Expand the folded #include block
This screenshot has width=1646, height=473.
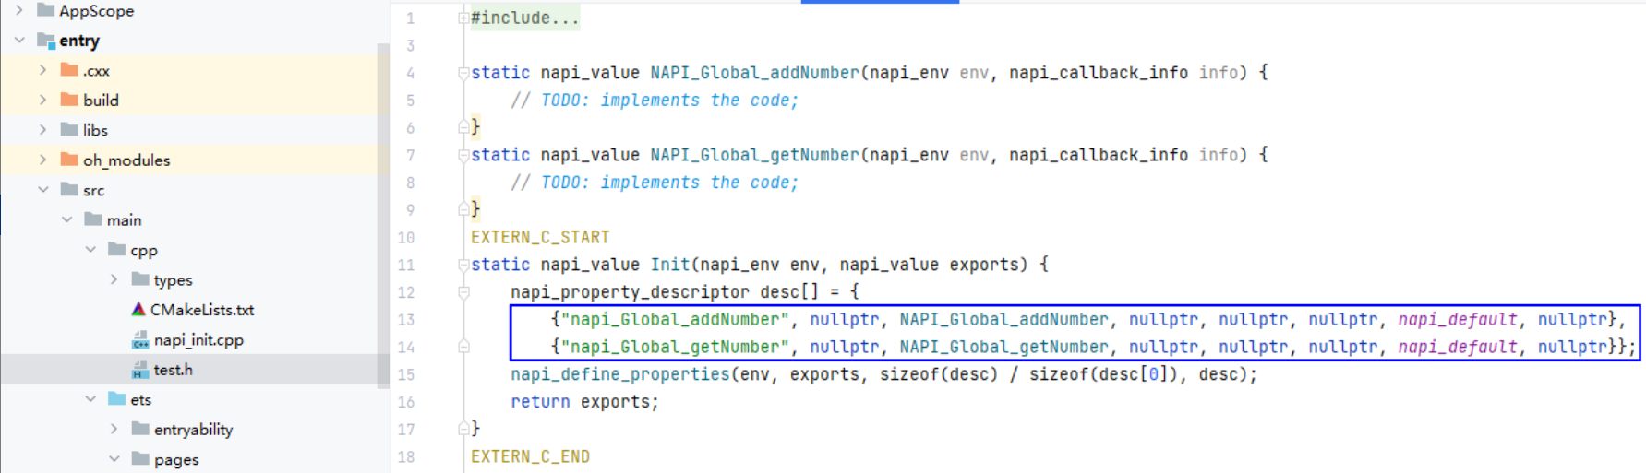(x=463, y=18)
